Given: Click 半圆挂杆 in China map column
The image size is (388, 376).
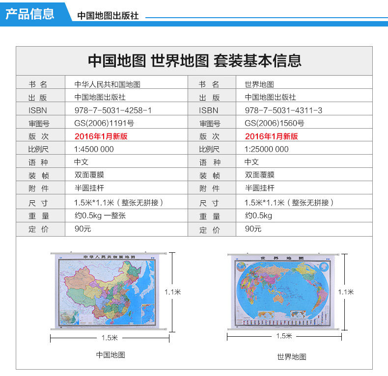Looking at the screenshot, I should tap(89, 188).
